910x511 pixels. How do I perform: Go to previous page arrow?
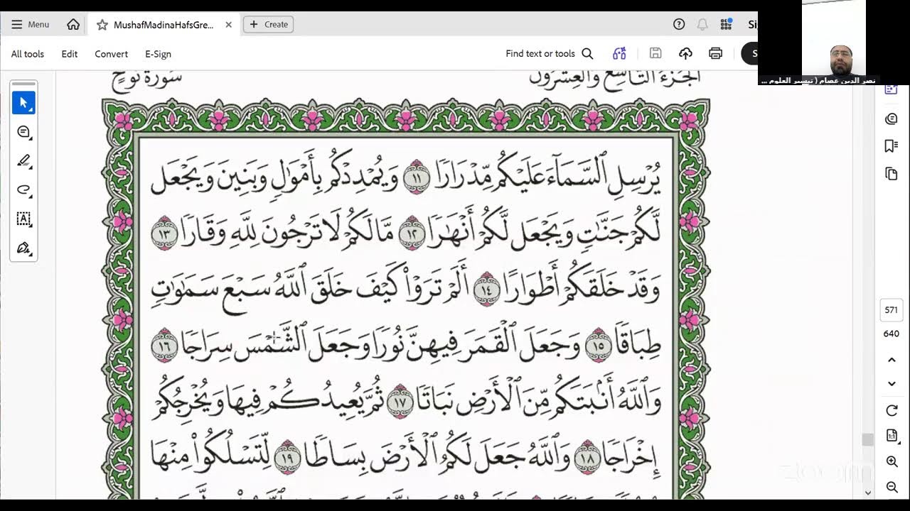pos(892,360)
